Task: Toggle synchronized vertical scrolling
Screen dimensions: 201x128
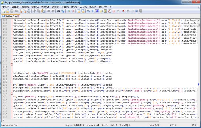Action: pyautogui.click(x=78, y=11)
